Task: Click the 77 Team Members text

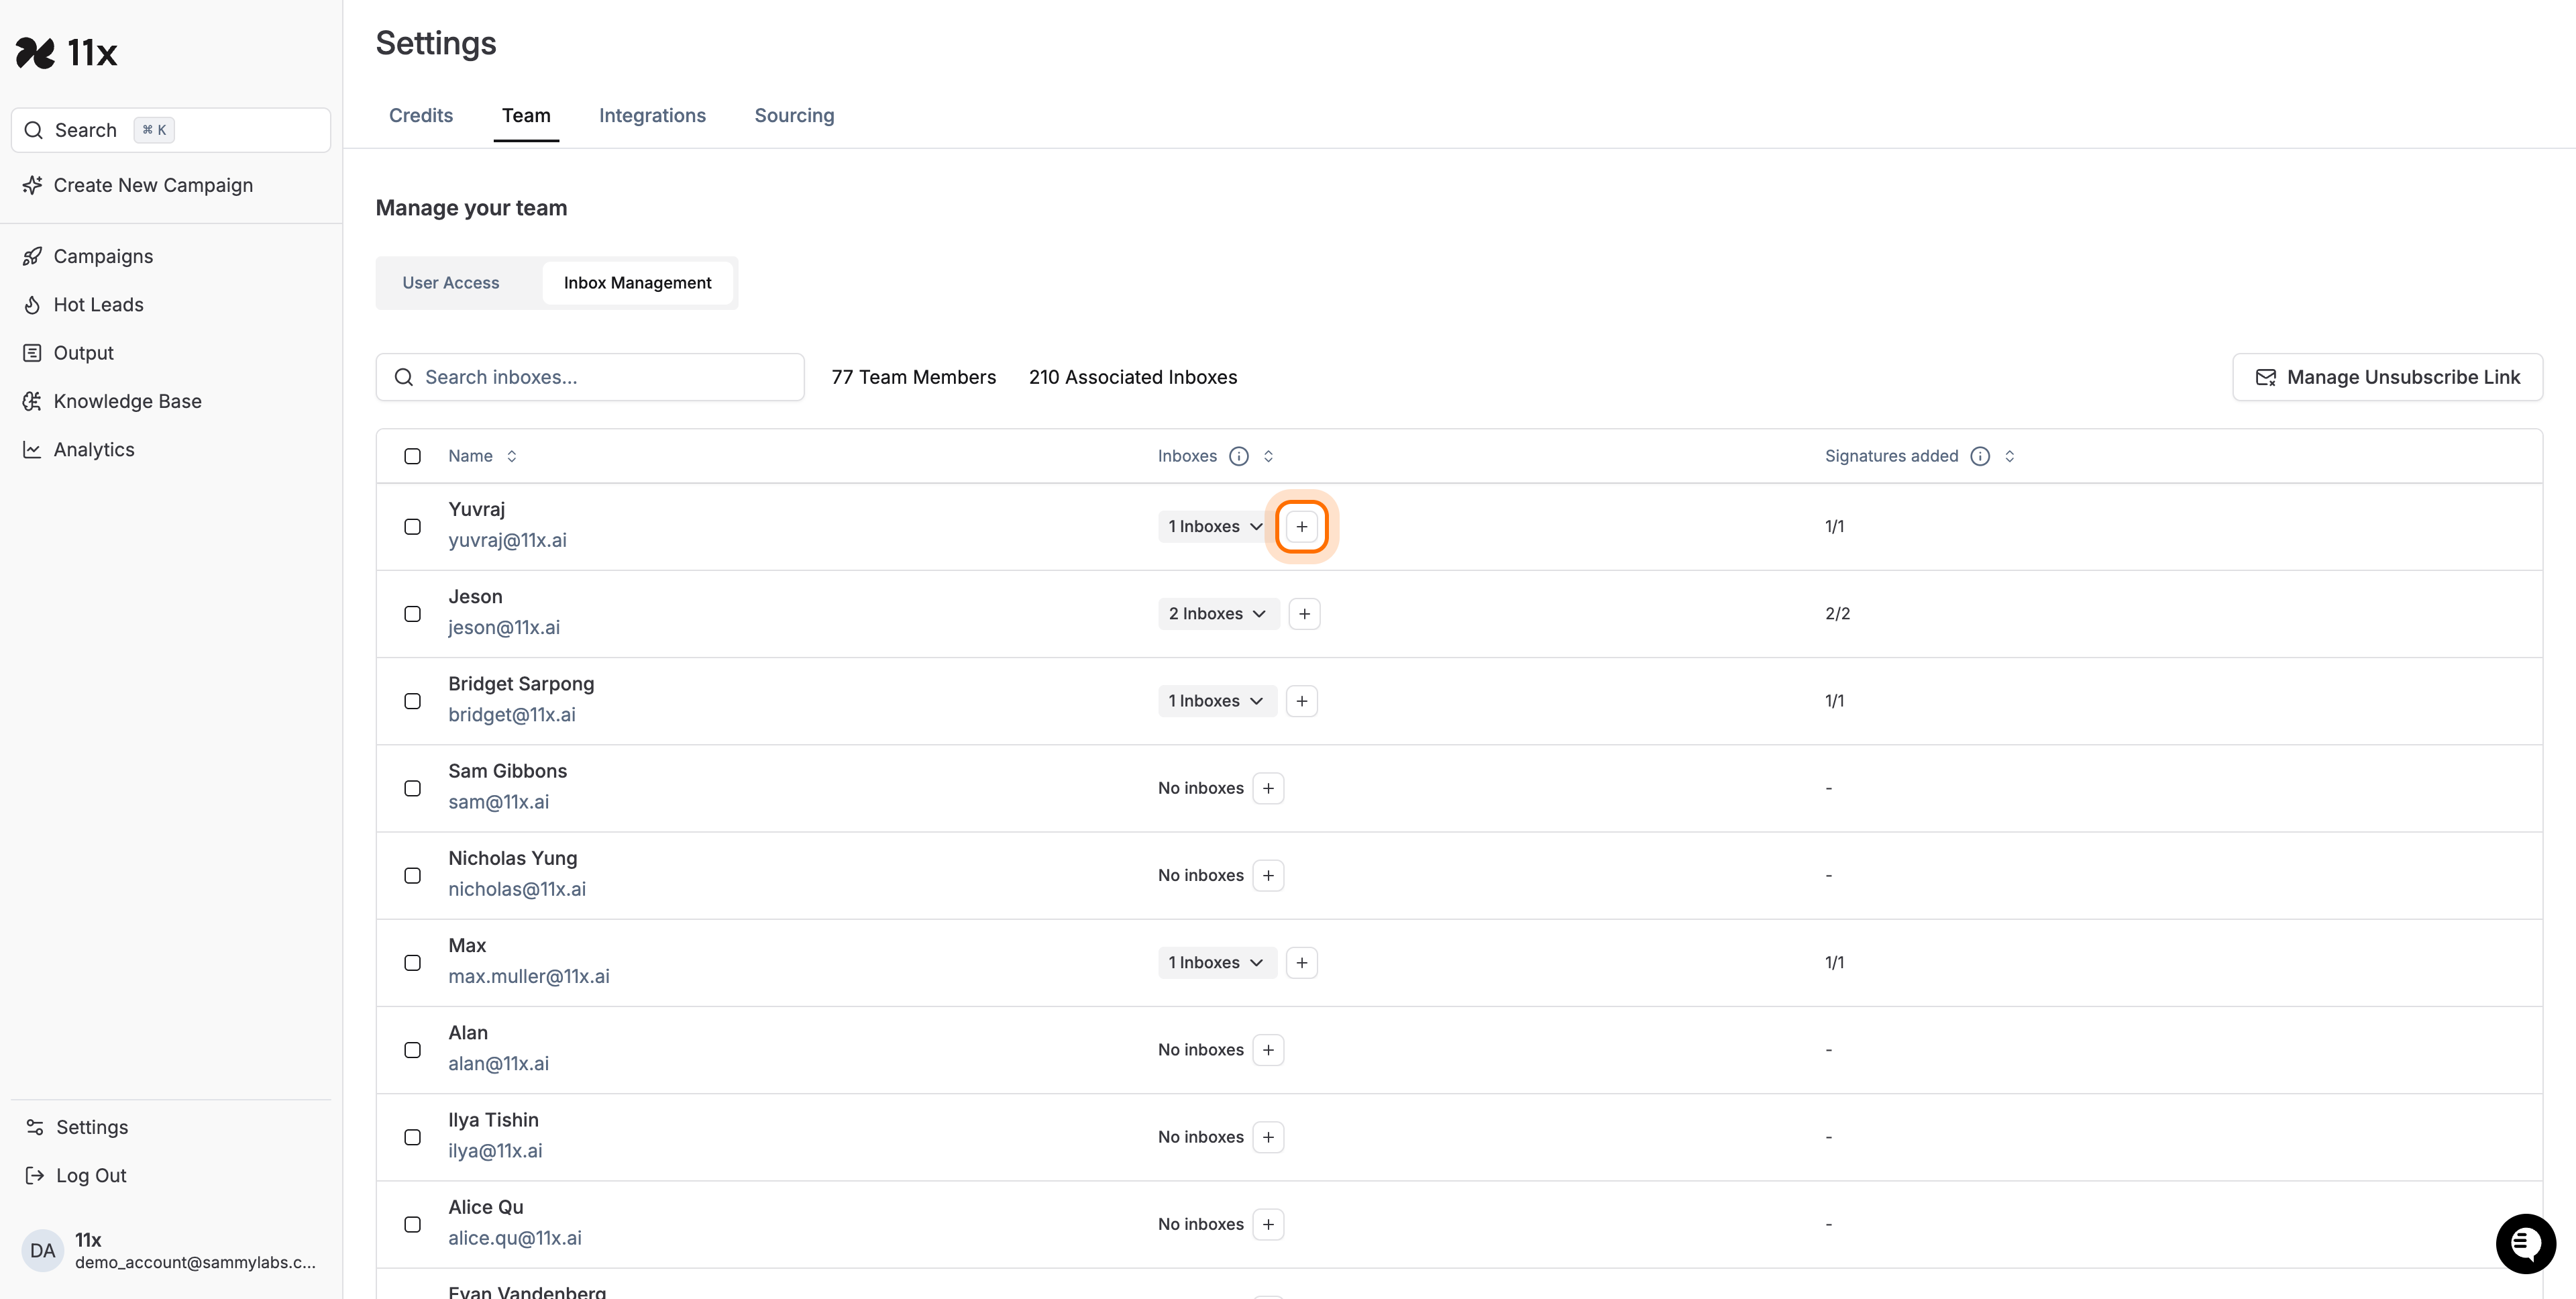Action: [x=914, y=377]
